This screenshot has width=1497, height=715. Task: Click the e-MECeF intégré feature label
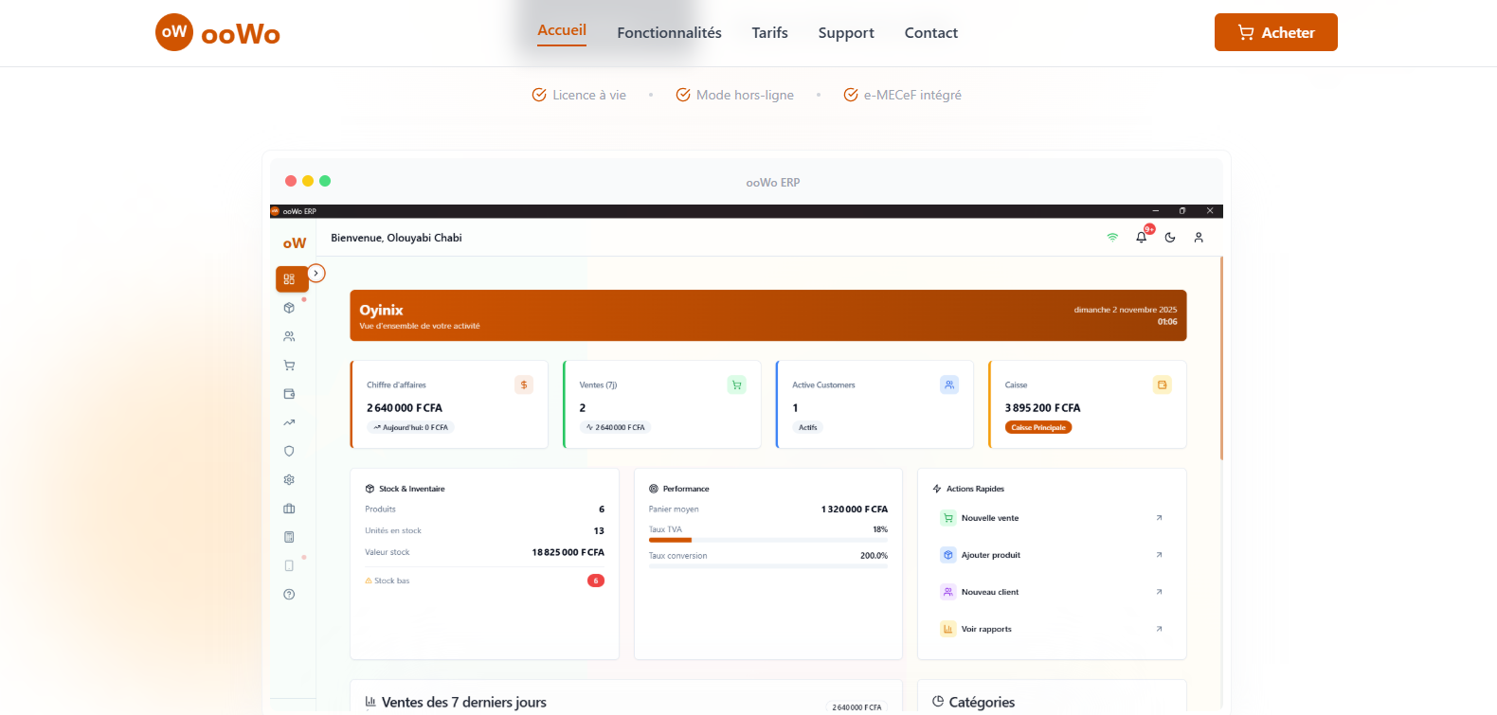[x=912, y=95]
